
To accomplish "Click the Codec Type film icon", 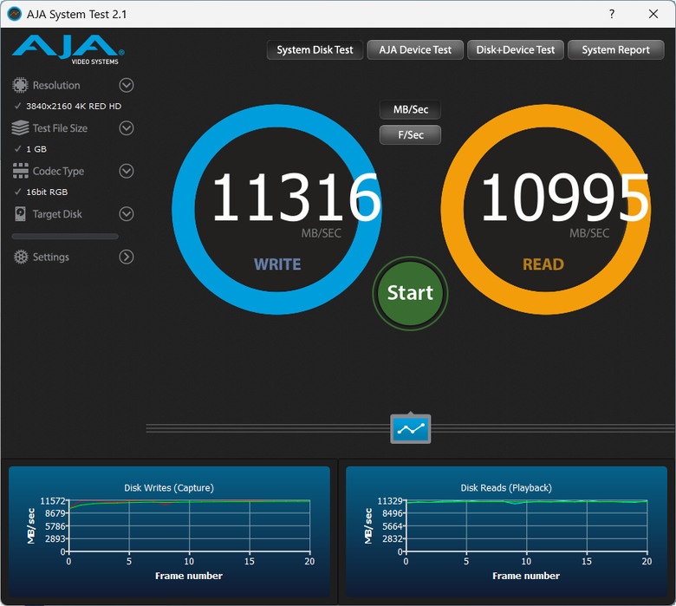I will click(20, 171).
